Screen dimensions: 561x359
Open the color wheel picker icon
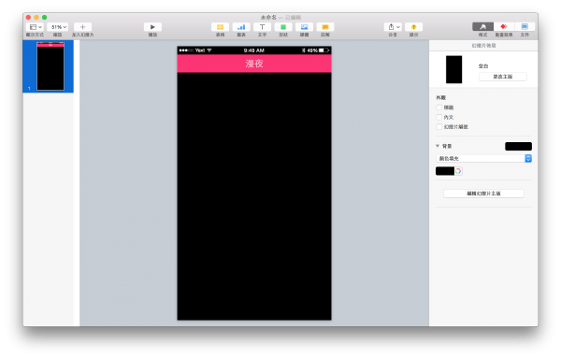click(458, 171)
